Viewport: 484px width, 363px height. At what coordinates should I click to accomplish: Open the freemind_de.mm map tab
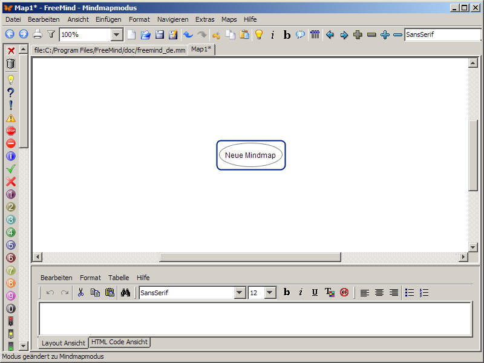tap(110, 50)
